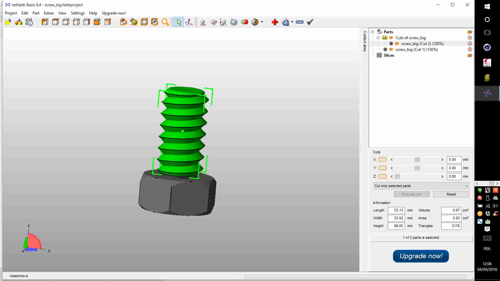Screen dimensions: 500x281
Task: Open the Part menu
Action: click(x=36, y=13)
